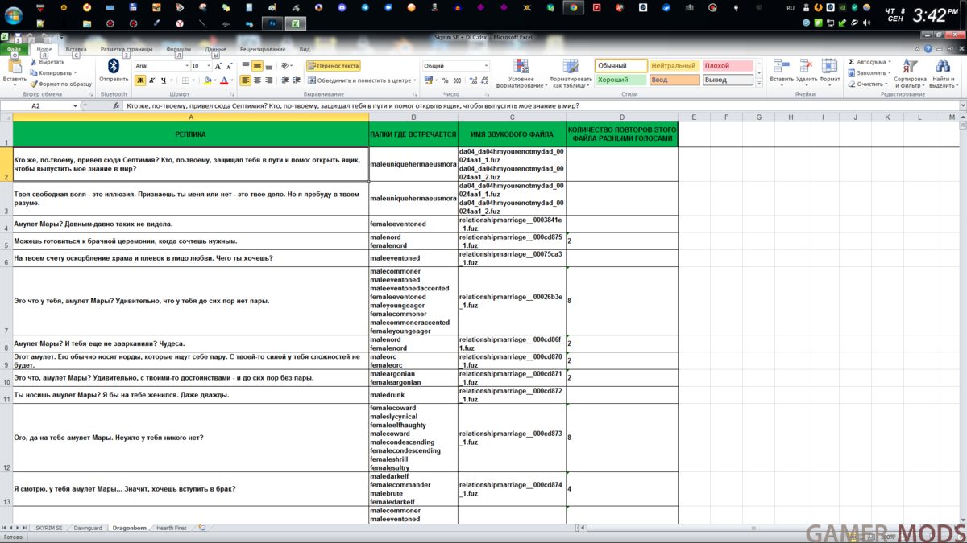Open Copy (Копировать) dropdown arrow
The image size is (967, 543).
pyautogui.click(x=74, y=73)
